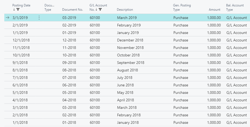Screen dimensions: 250x127
Task: Select the January 2018 entry row
Action: pyautogui.click(x=127, y=122)
